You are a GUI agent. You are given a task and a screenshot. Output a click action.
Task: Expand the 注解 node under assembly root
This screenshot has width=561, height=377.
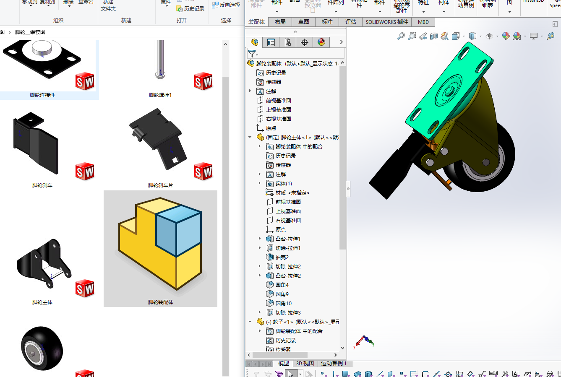click(x=250, y=91)
